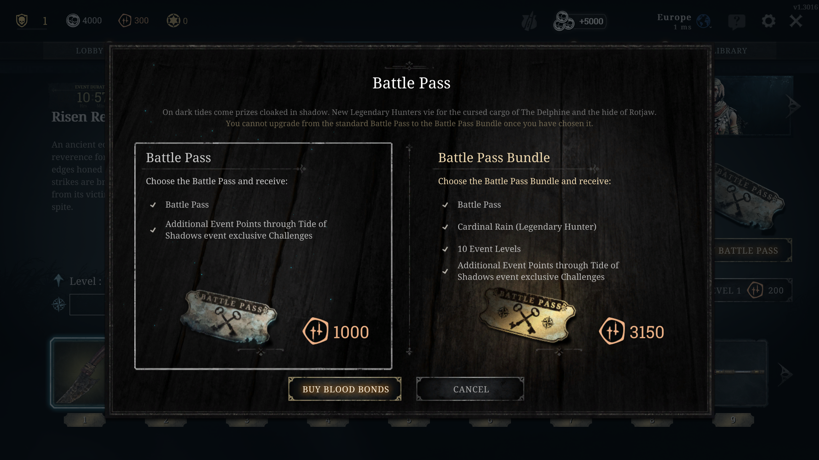
Task: Click the lower right arrow beside reward row
Action: (785, 374)
